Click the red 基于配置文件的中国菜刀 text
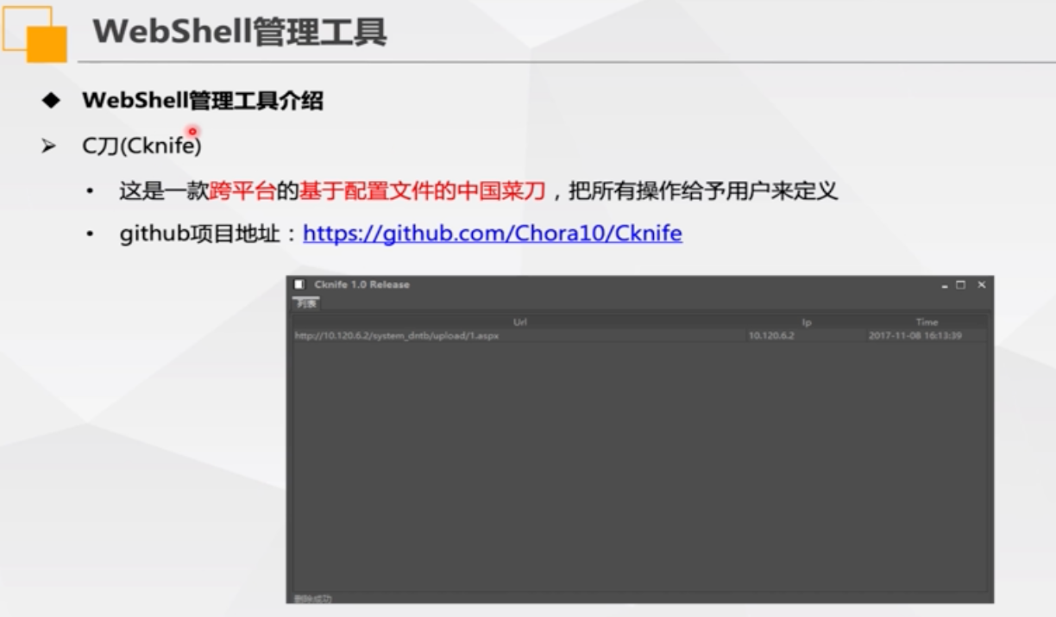 423,190
